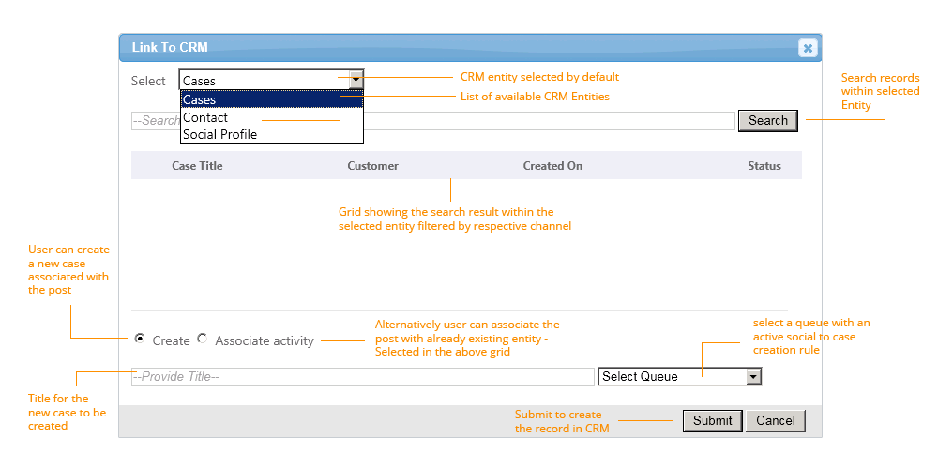
Task: Click the Search button
Action: pyautogui.click(x=768, y=120)
